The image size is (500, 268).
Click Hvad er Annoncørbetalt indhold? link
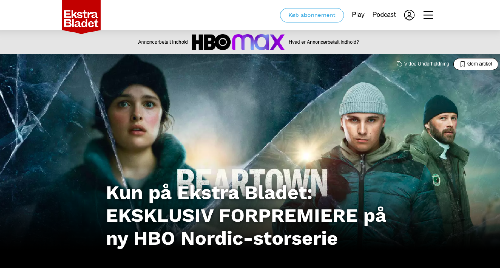324,42
